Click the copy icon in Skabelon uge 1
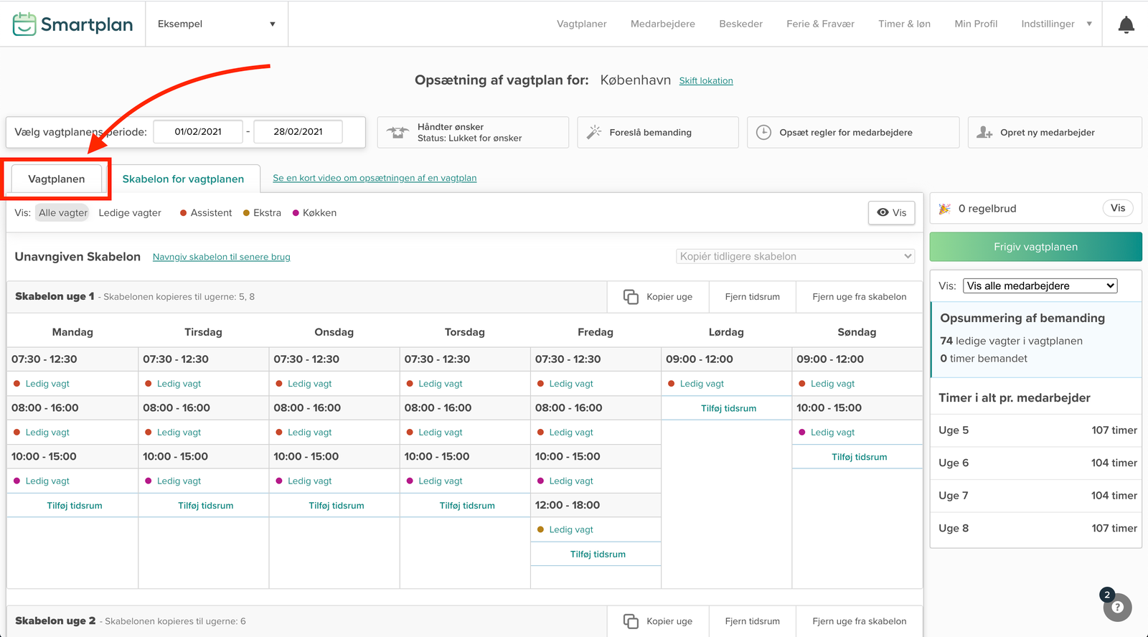The width and height of the screenshot is (1148, 637). 631,297
